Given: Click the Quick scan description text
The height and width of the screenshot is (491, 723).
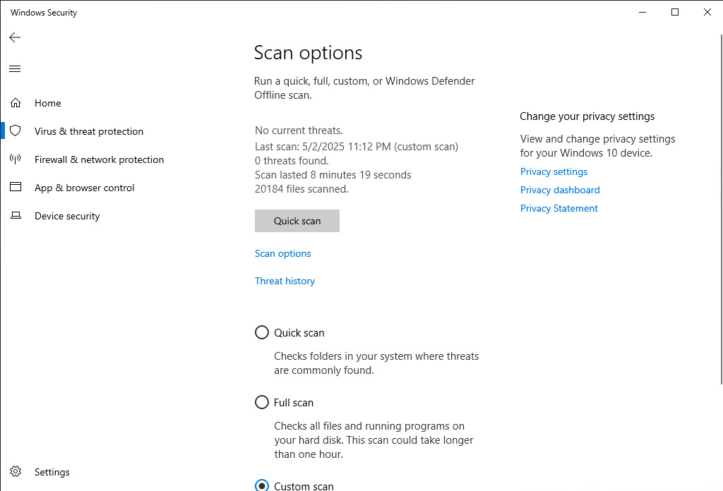Looking at the screenshot, I should point(376,363).
